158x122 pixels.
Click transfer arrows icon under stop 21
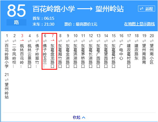[7, 80]
